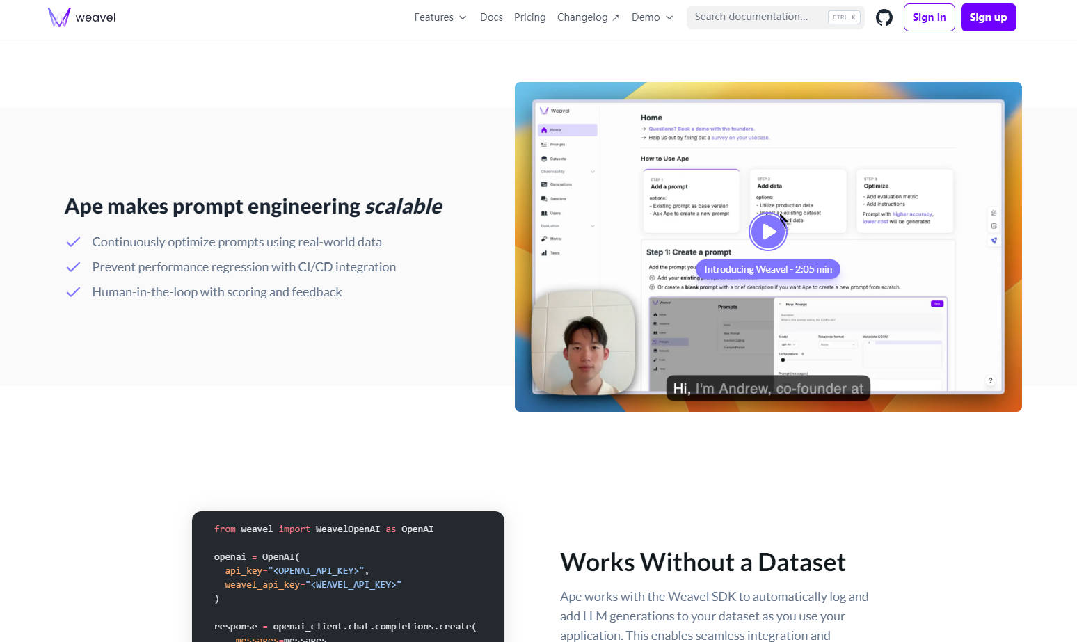Click 'Prevent performance regression with CI/CD integration' text

244,267
